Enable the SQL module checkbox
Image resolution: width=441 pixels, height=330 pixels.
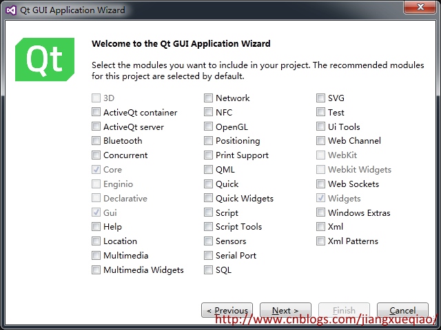point(208,269)
